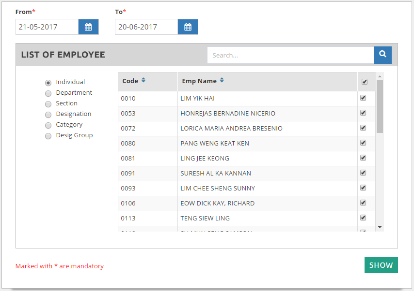Toggle the select-all checkbox in header
This screenshot has height=291, width=414.
365,82
